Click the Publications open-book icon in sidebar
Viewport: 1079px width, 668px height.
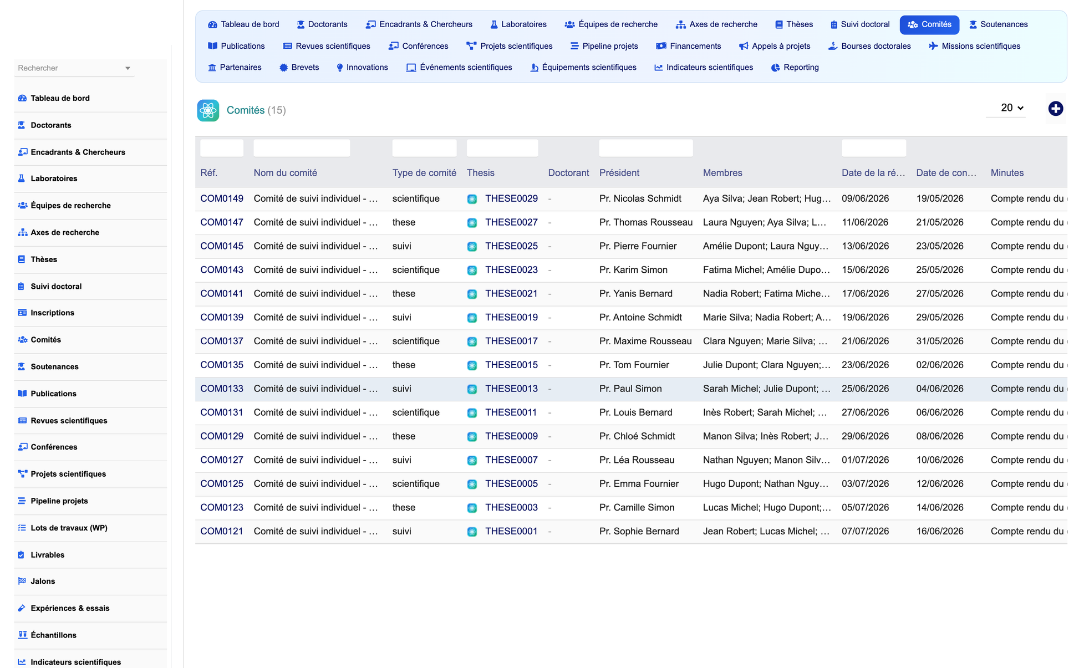tap(22, 394)
